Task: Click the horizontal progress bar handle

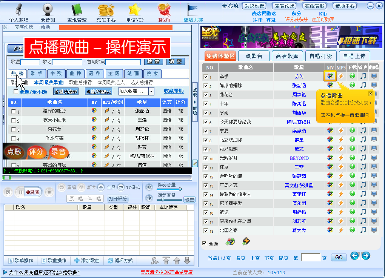Action: point(7,177)
